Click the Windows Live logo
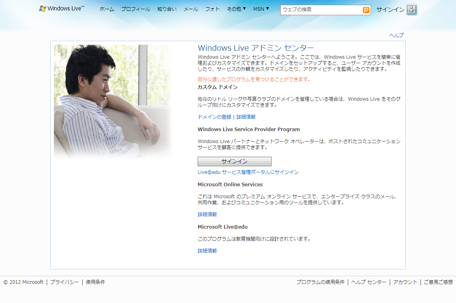The image size is (456, 303). click(x=61, y=9)
